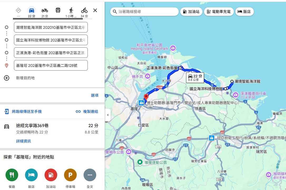Edit the 基隆塔 destination field
286x190 pixels.
[x=51, y=65]
